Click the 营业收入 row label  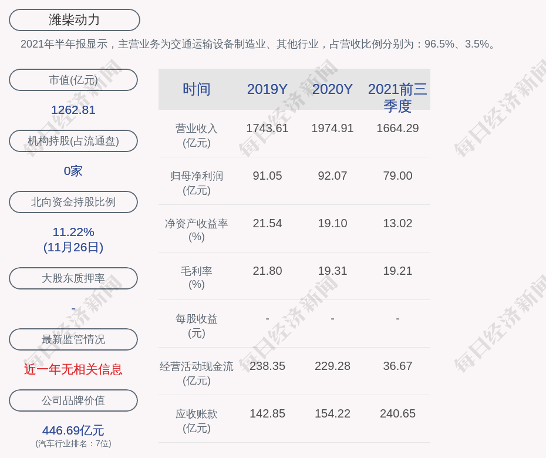(x=197, y=136)
